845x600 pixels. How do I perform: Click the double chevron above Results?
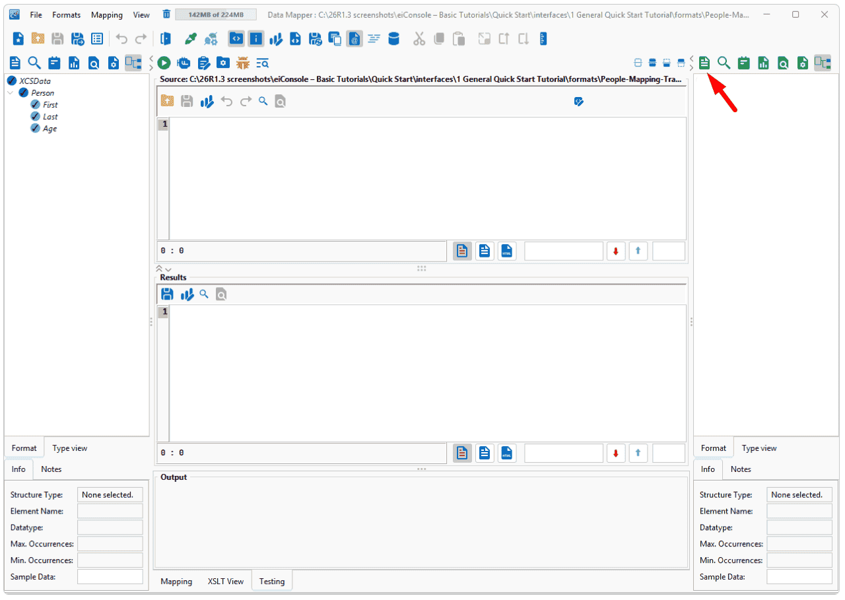(x=159, y=269)
